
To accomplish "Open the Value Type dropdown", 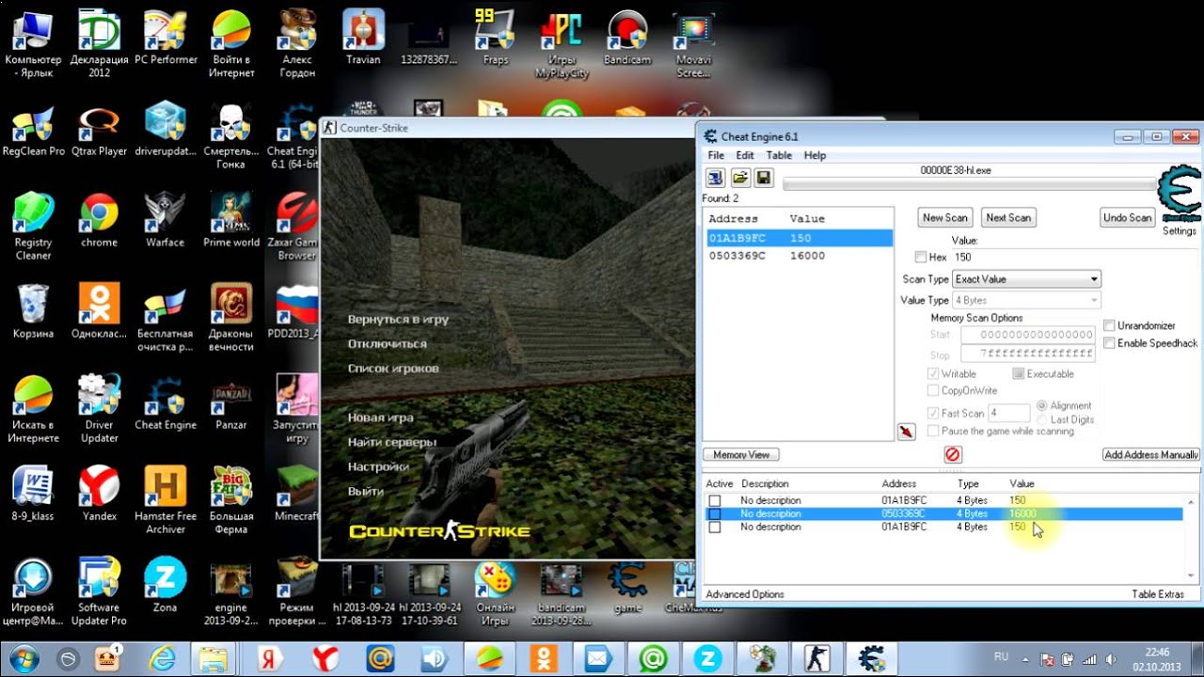I will (1026, 300).
